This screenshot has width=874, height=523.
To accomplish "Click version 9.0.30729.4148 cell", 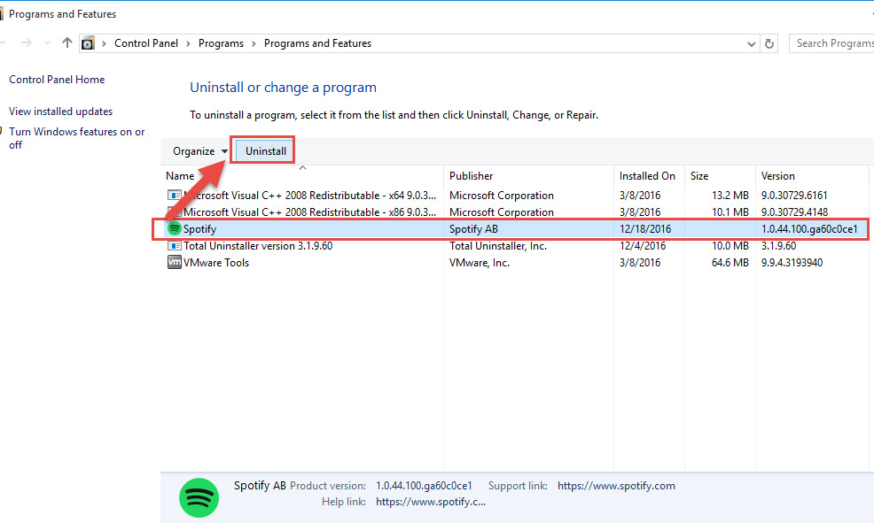I will pos(794,212).
